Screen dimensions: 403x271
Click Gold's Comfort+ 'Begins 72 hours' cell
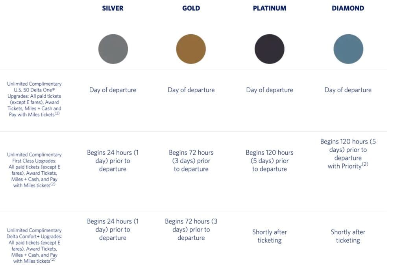click(x=191, y=230)
